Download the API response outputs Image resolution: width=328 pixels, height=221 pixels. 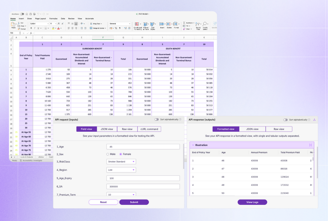point(314,120)
